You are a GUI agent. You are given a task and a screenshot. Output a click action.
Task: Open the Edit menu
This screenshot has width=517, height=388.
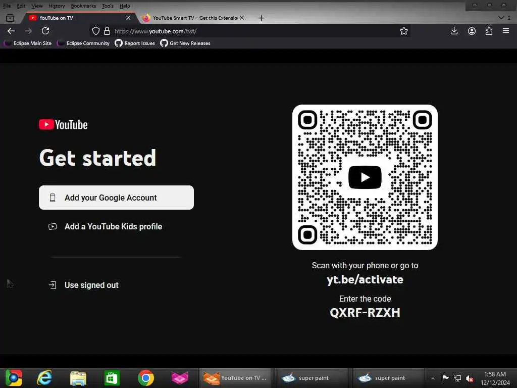pos(21,6)
